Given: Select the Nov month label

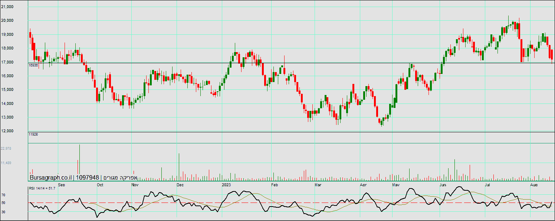Looking at the screenshot, I should click(135, 184).
